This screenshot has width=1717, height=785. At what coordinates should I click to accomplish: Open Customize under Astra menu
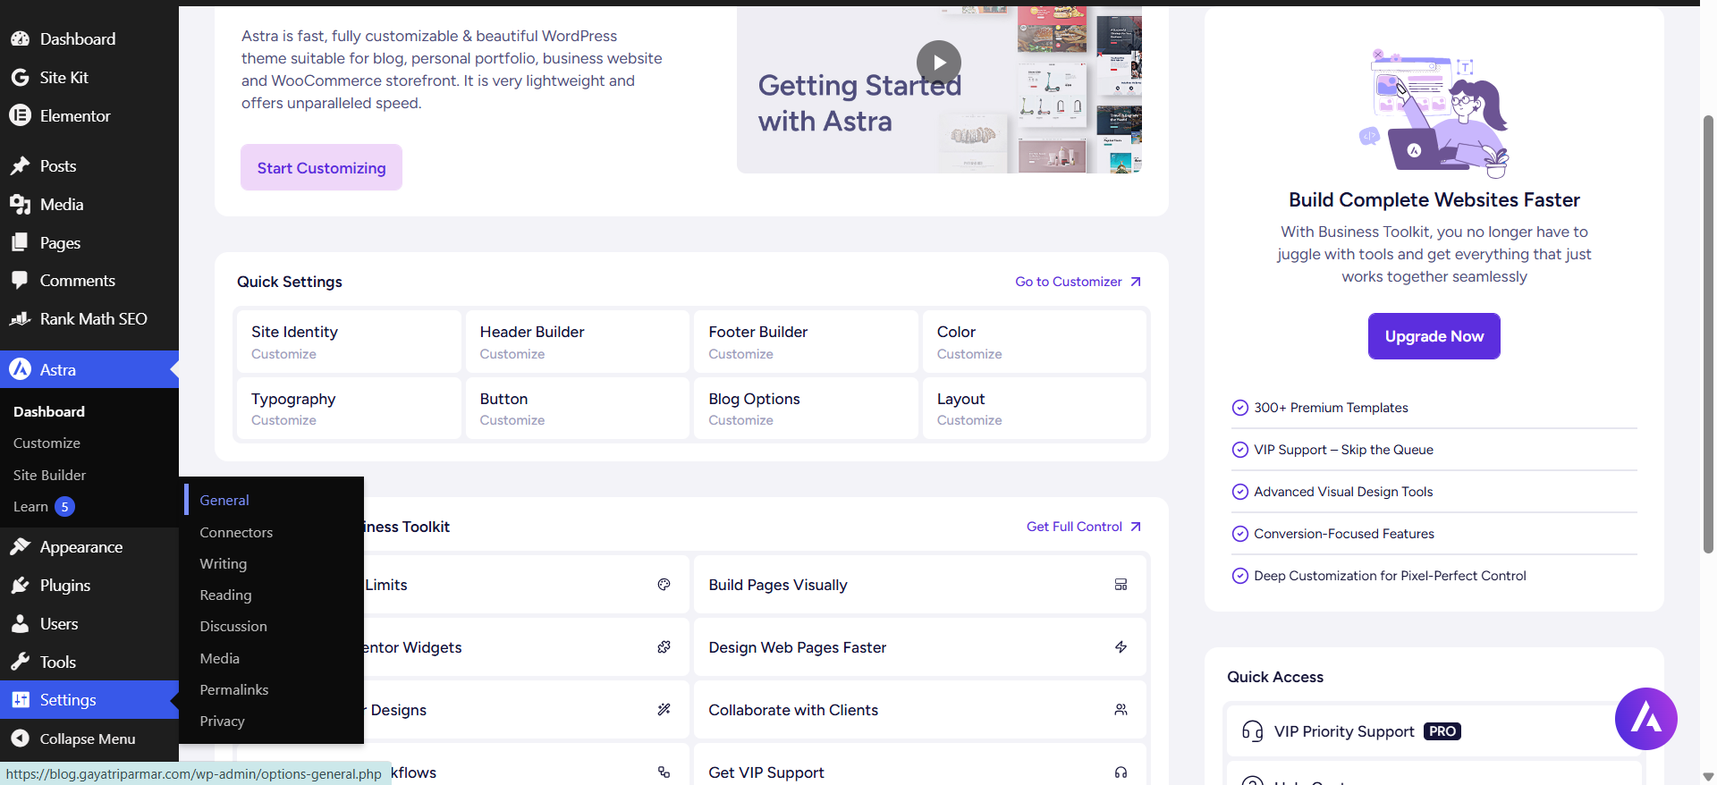pyautogui.click(x=47, y=443)
